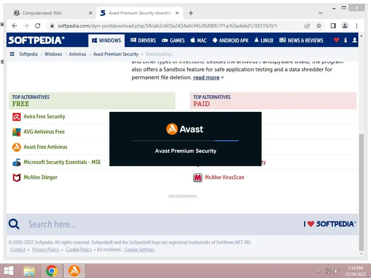This screenshot has height=278, width=371.
Task: Open the Windows Start button
Action: (9, 271)
